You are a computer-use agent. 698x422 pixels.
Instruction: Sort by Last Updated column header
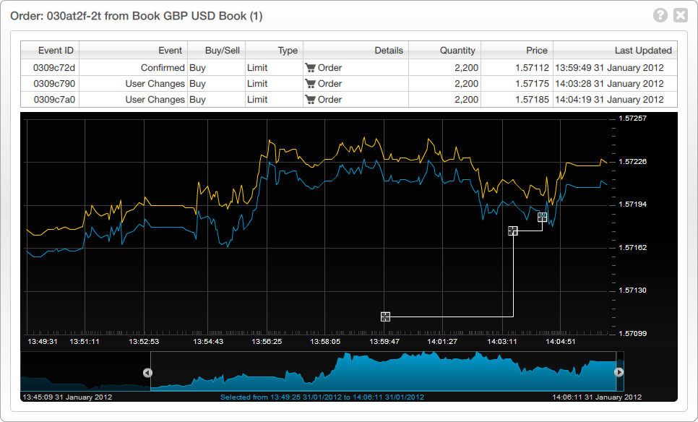615,51
